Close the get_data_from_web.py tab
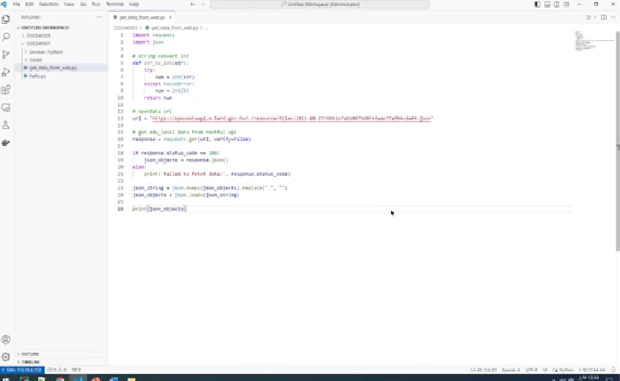Image resolution: width=620 pixels, height=381 pixels. coord(170,17)
